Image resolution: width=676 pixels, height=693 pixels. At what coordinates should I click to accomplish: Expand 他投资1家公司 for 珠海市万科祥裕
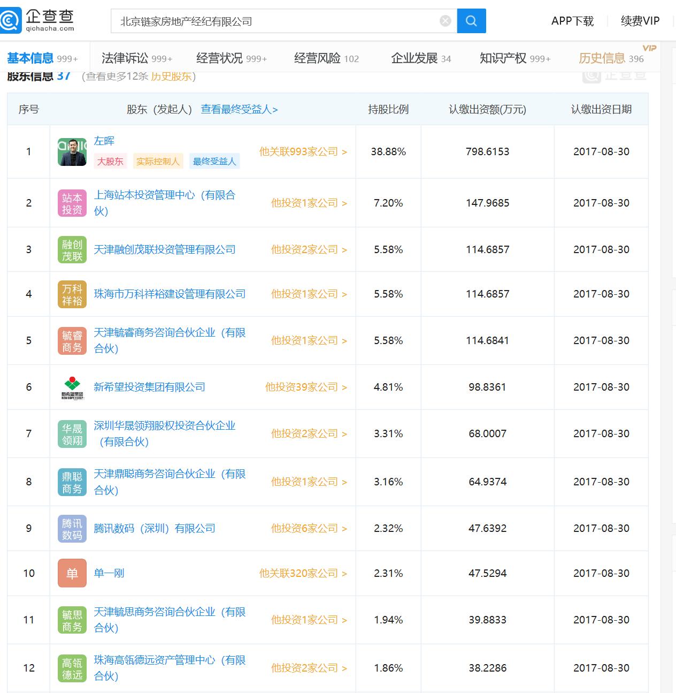(309, 294)
